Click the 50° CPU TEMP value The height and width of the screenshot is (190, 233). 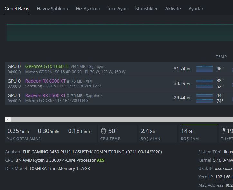click(x=113, y=131)
